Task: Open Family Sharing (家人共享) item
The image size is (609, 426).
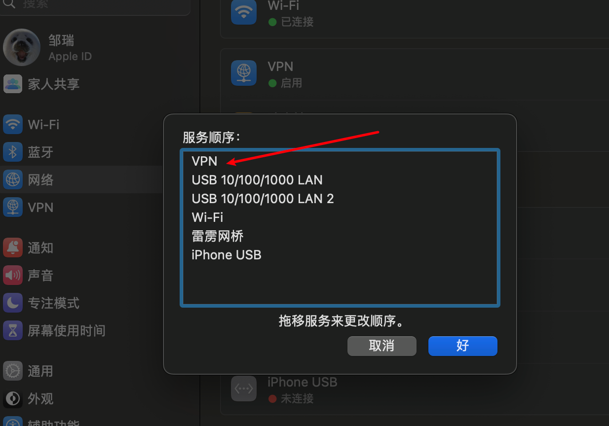Action: [41, 84]
